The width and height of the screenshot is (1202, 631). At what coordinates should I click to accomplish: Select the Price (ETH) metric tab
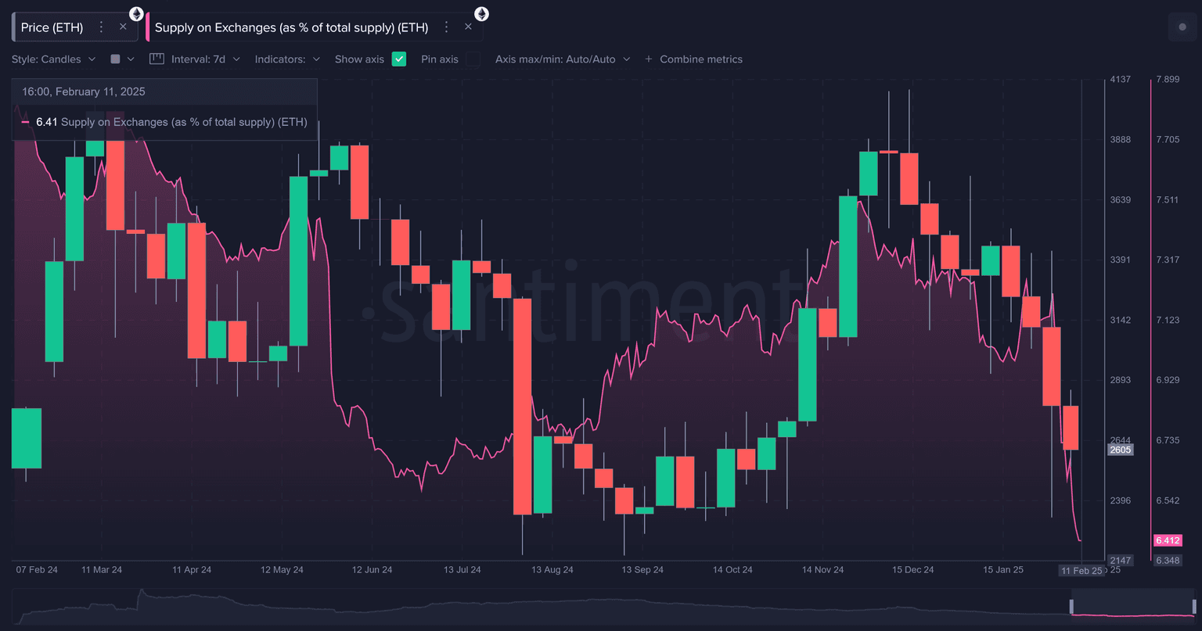coord(52,27)
